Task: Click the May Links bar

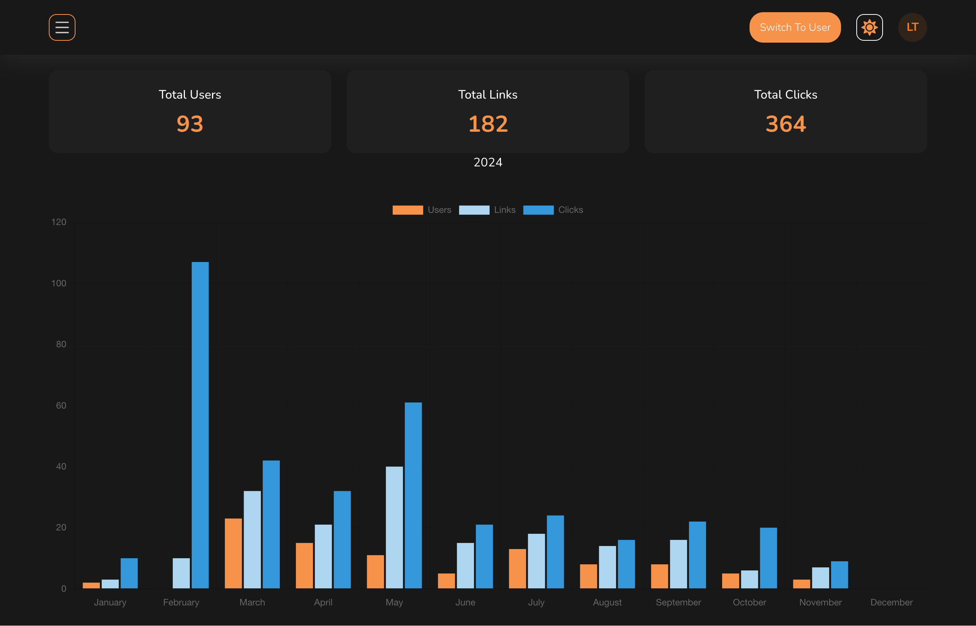Action: point(394,527)
